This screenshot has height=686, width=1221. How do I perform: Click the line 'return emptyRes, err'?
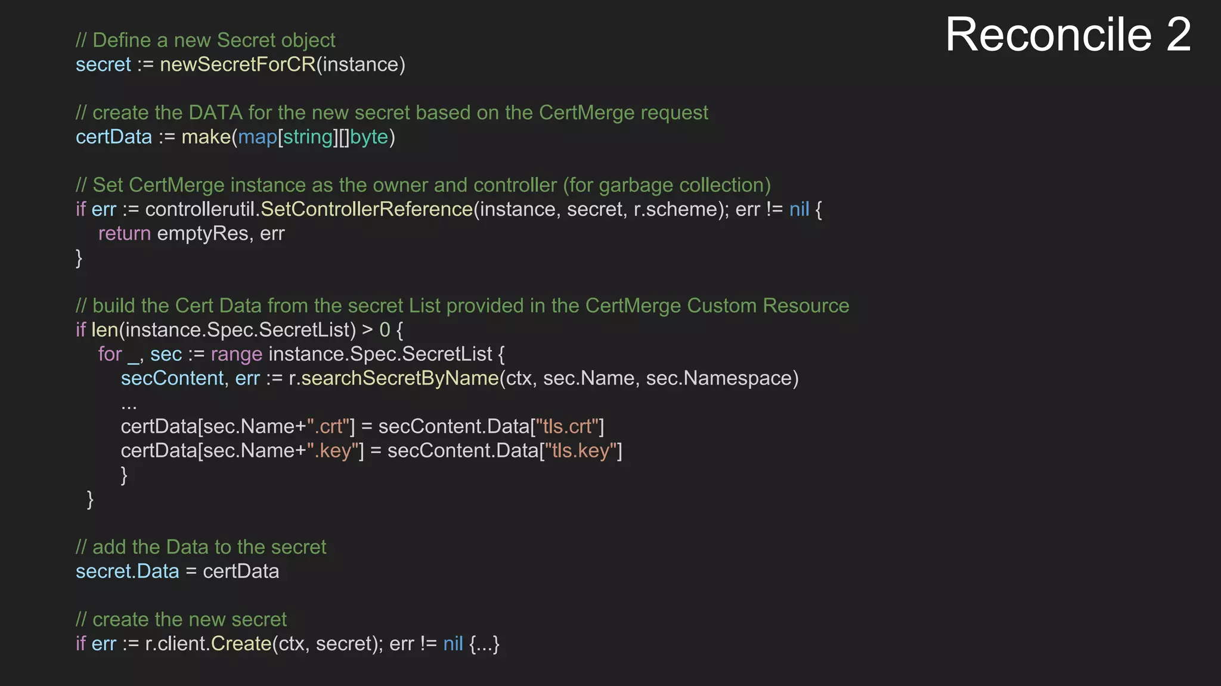point(191,233)
